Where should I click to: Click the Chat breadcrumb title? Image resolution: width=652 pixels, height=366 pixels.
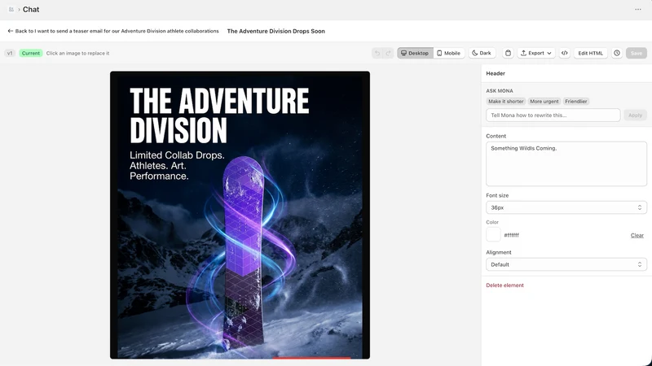point(31,10)
